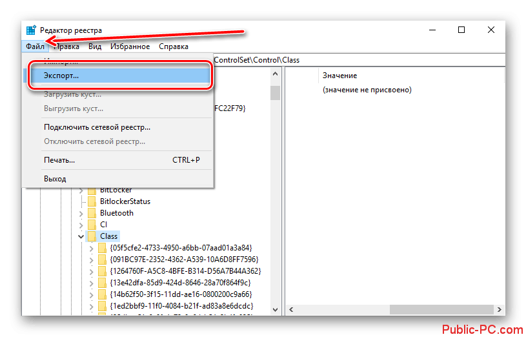Image resolution: width=526 pixels, height=337 pixels.
Task: Open the Файл menu
Action: point(35,46)
